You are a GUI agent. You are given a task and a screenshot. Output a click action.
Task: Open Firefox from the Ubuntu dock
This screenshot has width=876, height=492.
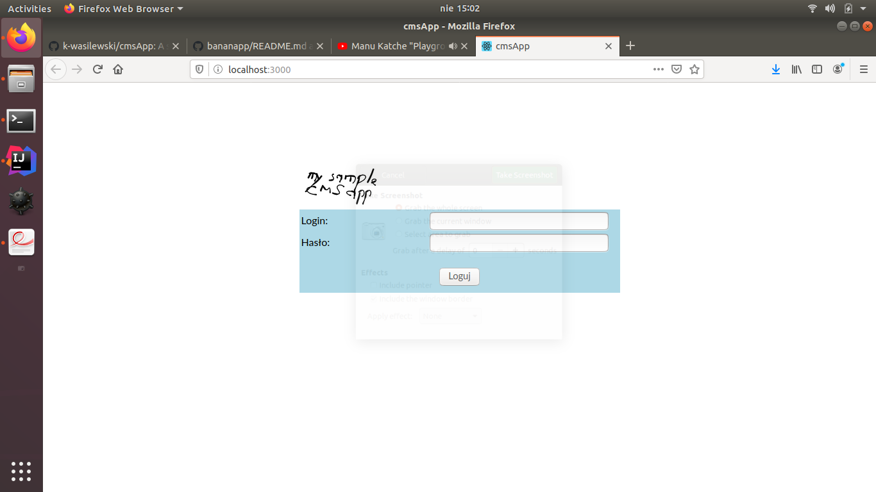click(x=22, y=38)
